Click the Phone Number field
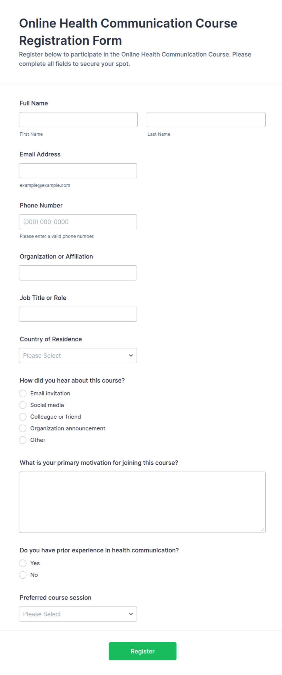Screen dimensions: 282x675 pos(78,222)
